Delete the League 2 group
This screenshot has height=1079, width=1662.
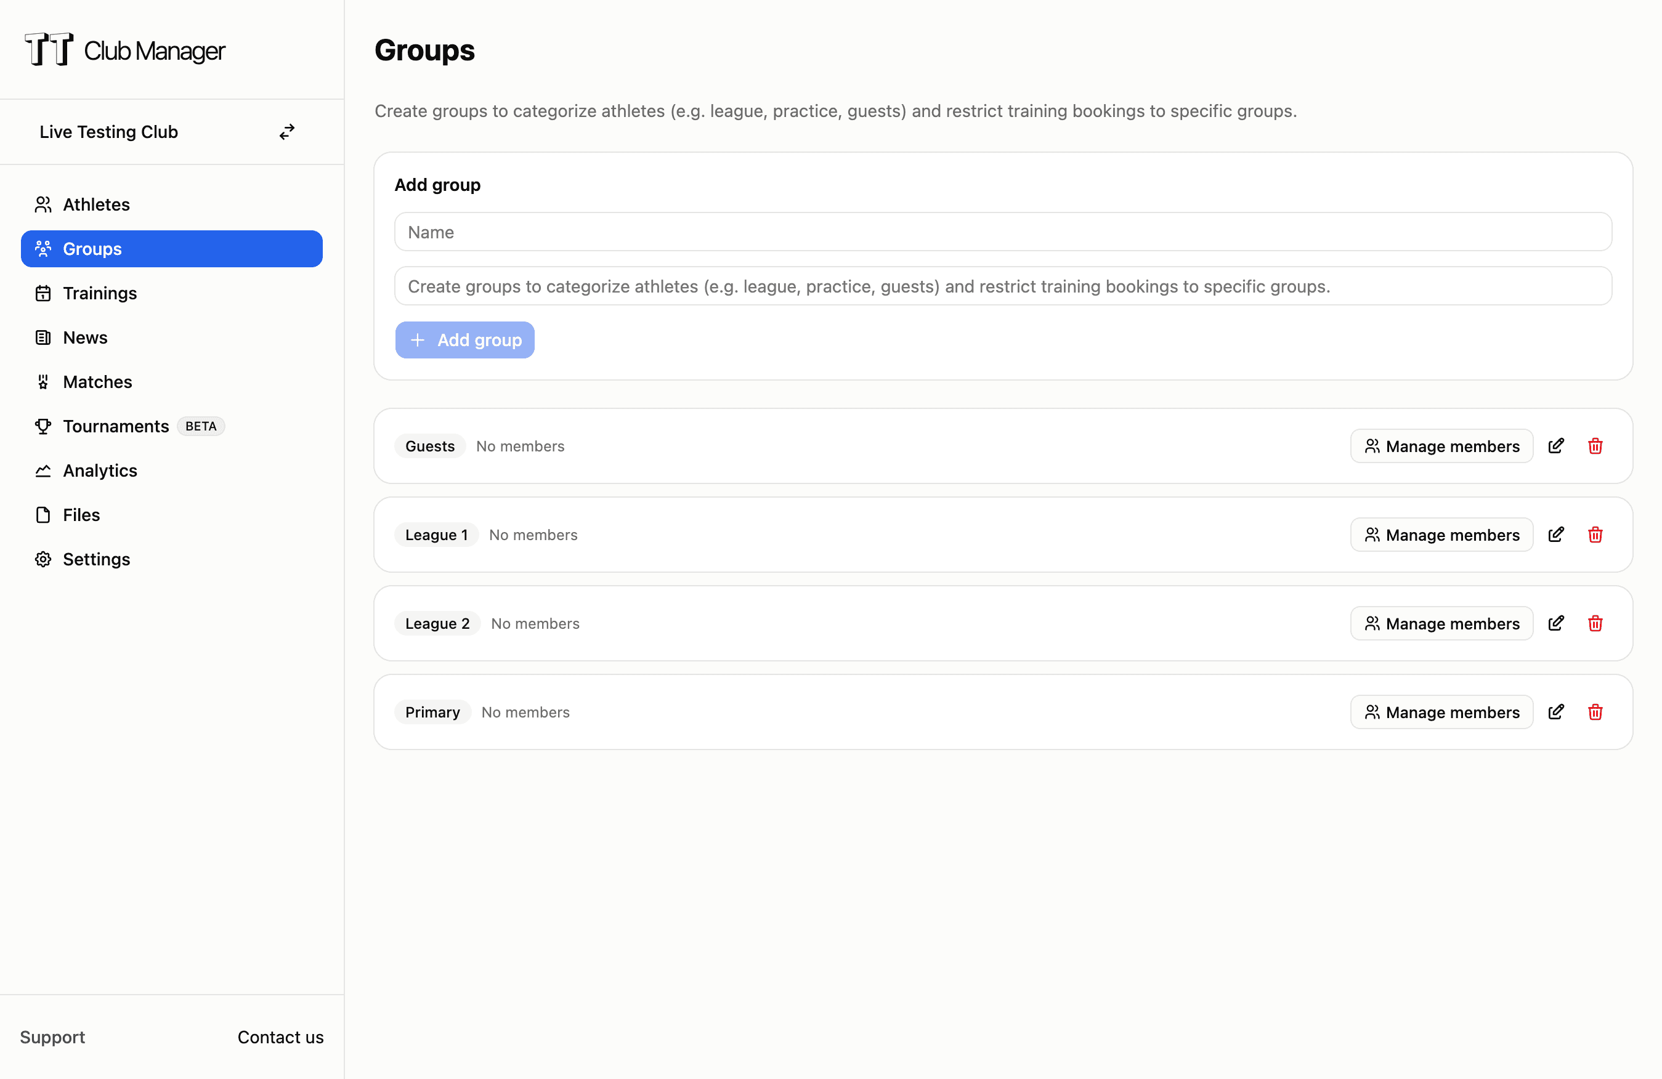point(1595,623)
